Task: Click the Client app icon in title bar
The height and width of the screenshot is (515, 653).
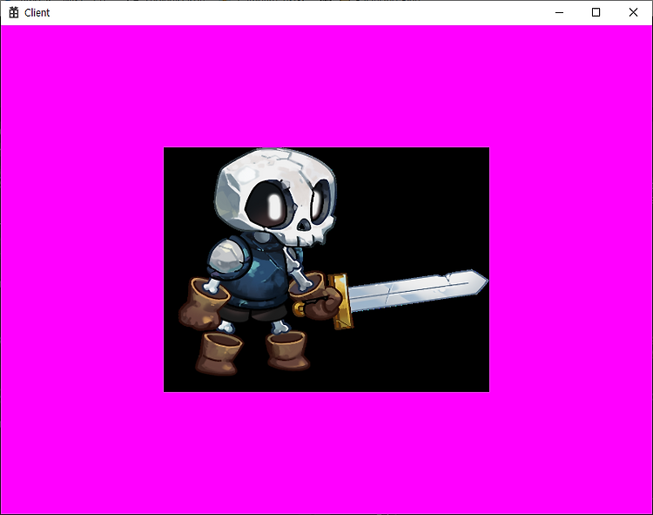Action: click(x=14, y=12)
